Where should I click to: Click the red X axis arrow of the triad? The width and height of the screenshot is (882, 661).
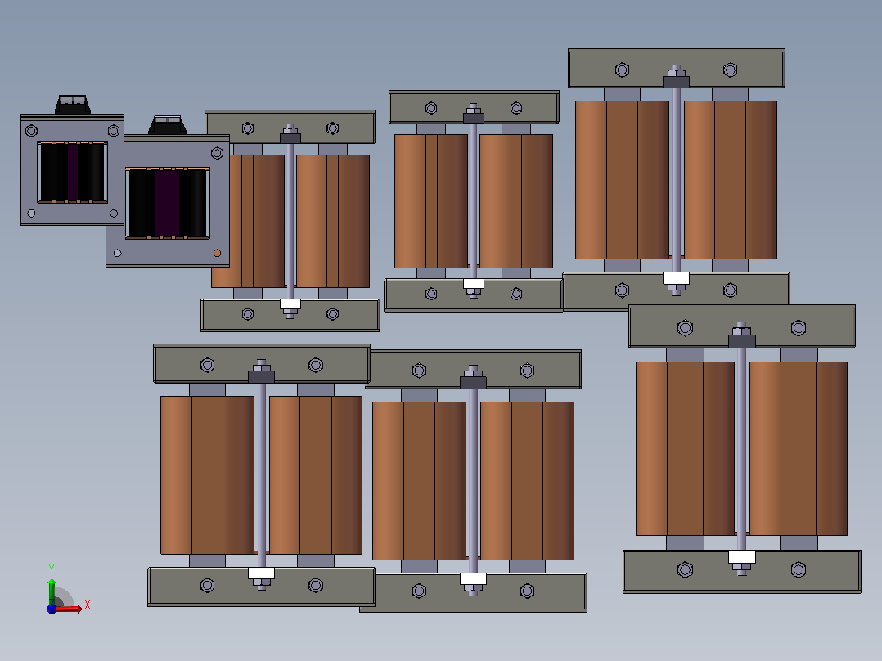[69, 608]
